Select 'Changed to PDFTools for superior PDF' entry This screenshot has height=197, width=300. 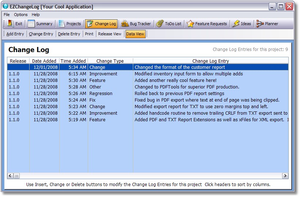[187, 87]
